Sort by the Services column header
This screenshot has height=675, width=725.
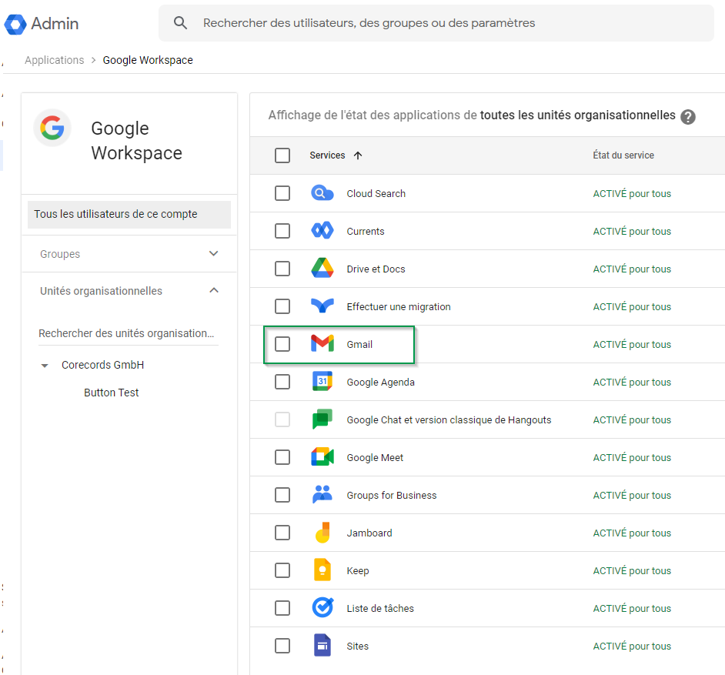coord(328,155)
